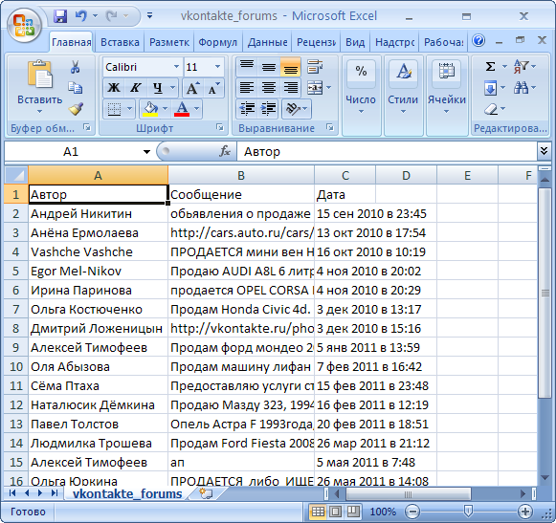Click the Fill down arrow icon

490,88
